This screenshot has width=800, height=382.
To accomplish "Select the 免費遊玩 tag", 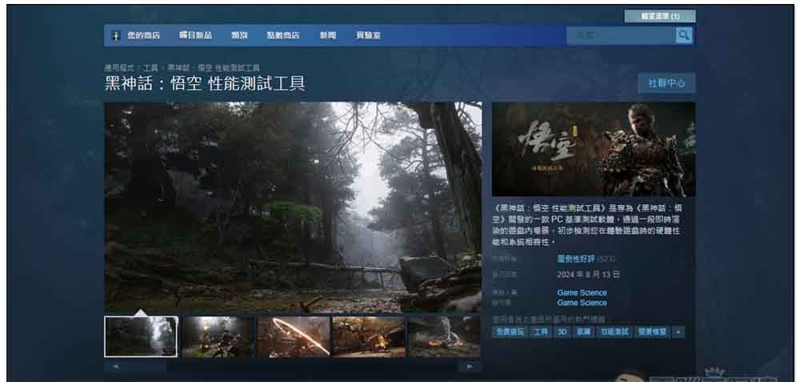I will 510,332.
